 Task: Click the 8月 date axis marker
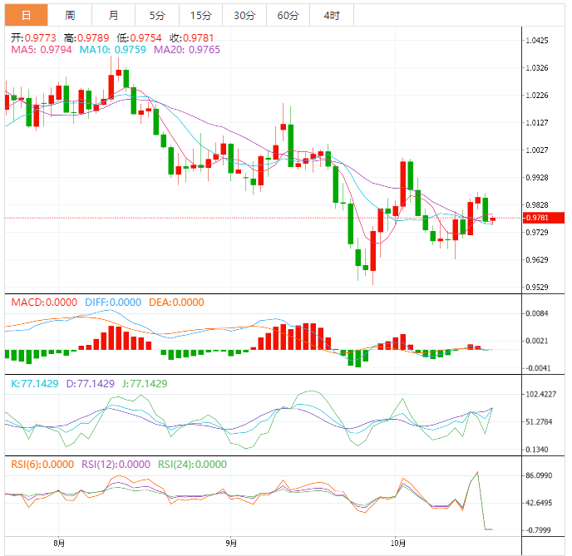tap(59, 544)
